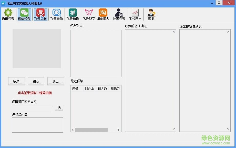
Task: Open 飞云返利 rebate tool icon
Action: click(40, 14)
